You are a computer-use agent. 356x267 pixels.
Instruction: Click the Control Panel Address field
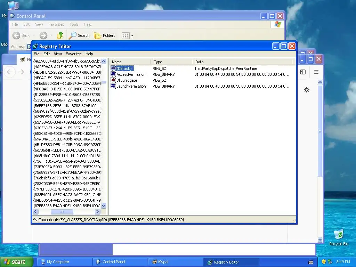(29, 47)
